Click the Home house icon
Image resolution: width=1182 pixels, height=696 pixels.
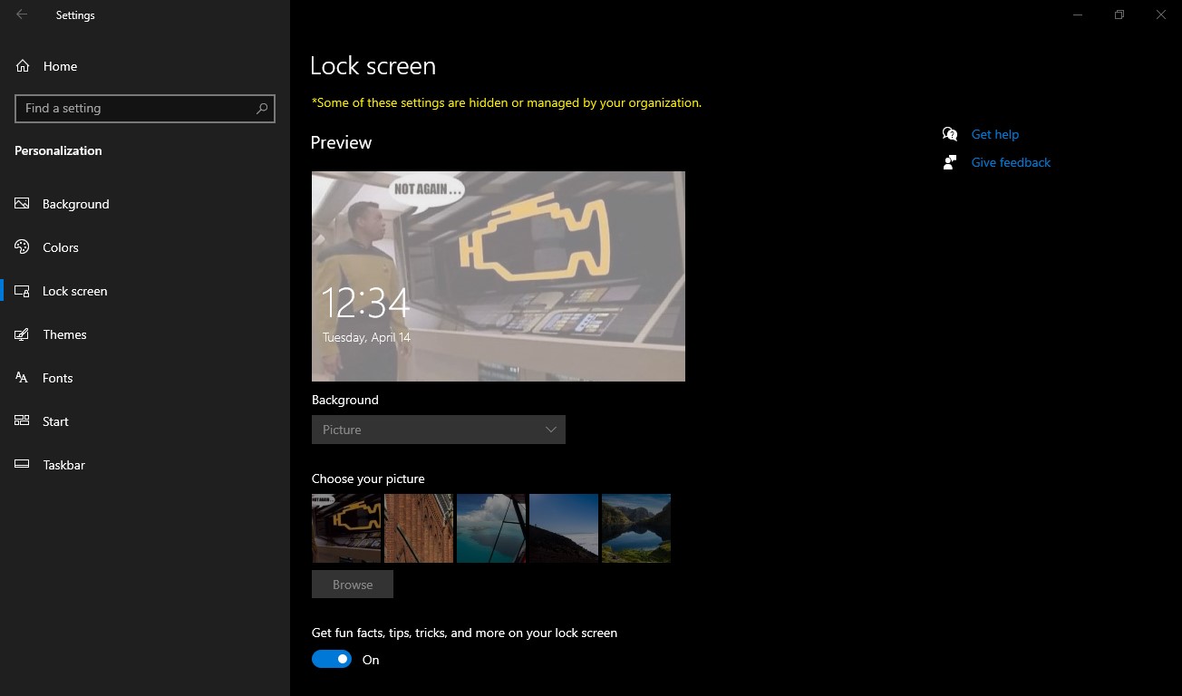pyautogui.click(x=23, y=66)
